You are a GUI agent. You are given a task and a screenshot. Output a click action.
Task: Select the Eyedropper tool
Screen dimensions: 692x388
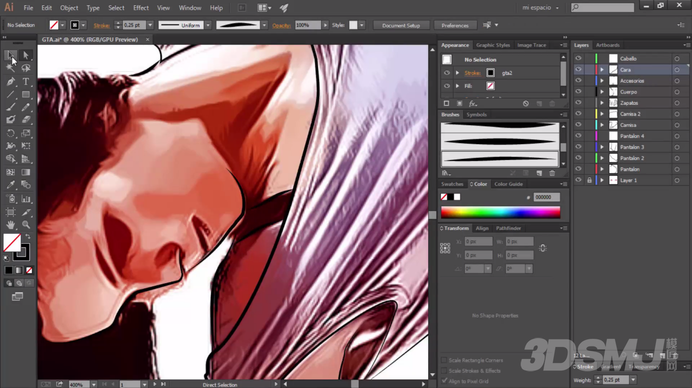[x=10, y=185]
